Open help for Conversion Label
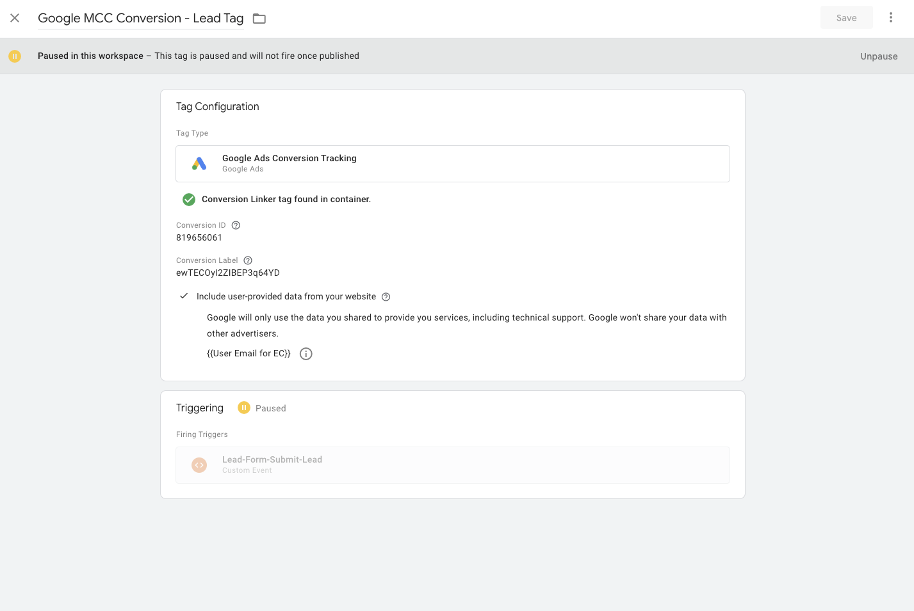Screen dimensions: 914x611 248,260
